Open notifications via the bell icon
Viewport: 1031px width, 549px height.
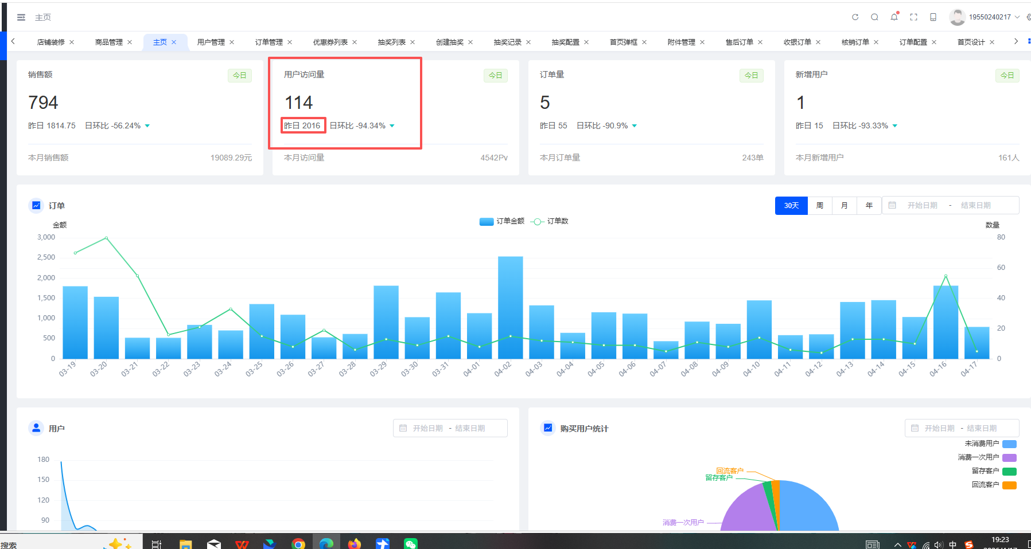click(894, 17)
